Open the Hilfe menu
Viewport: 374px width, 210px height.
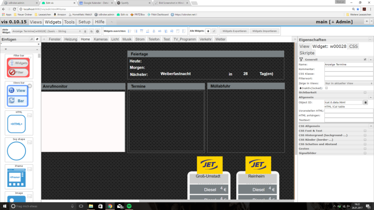(x=100, y=22)
